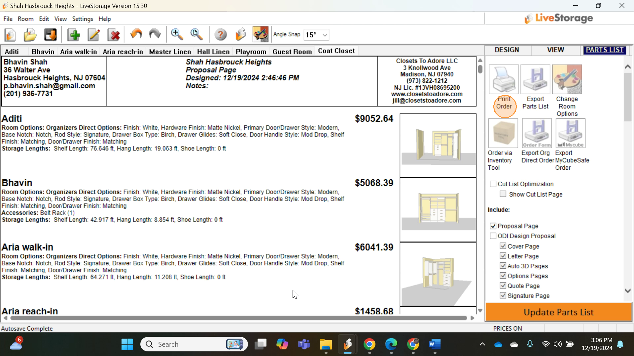Uncheck the Proposal Page checkbox

[493, 226]
